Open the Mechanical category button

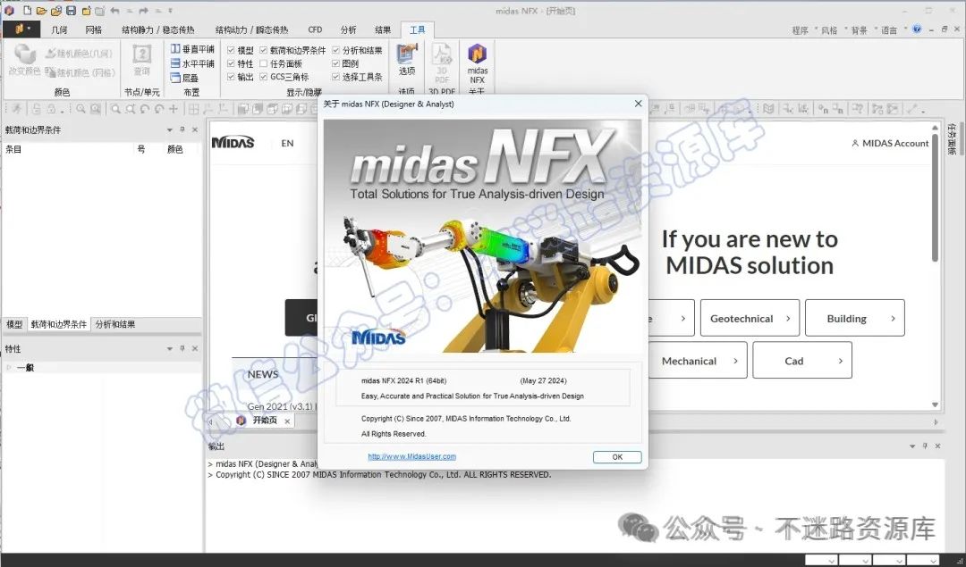[x=698, y=361]
